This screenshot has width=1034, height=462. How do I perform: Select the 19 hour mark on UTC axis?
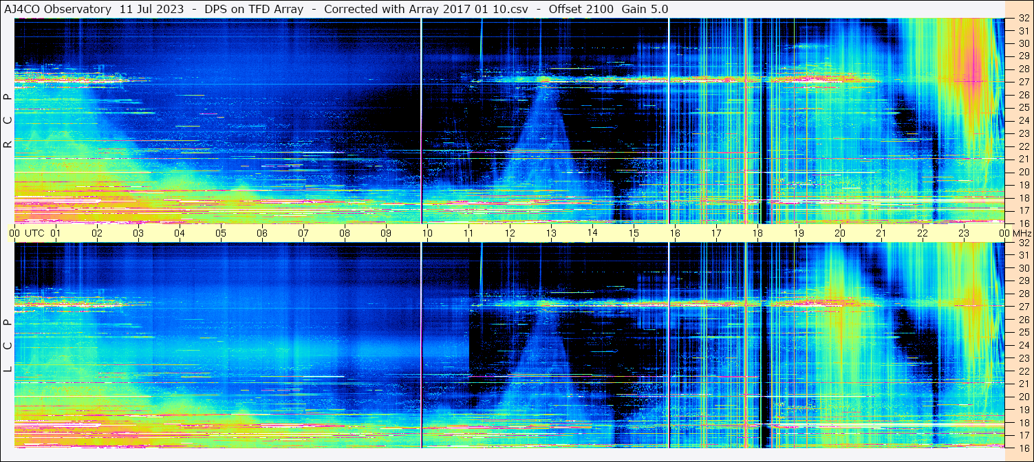click(x=799, y=233)
